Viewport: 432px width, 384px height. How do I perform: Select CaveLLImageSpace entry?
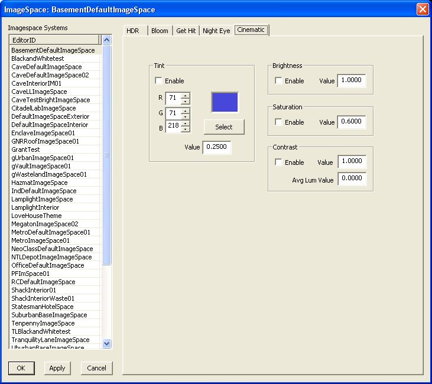[54, 92]
